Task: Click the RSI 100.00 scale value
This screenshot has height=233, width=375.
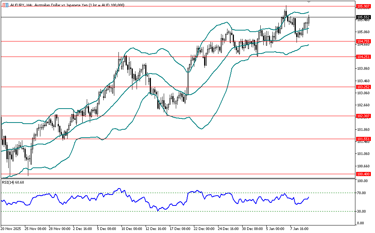Action: tap(362, 181)
